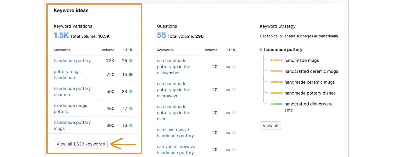Click the 1.5K keyword variations count

[x=61, y=35]
